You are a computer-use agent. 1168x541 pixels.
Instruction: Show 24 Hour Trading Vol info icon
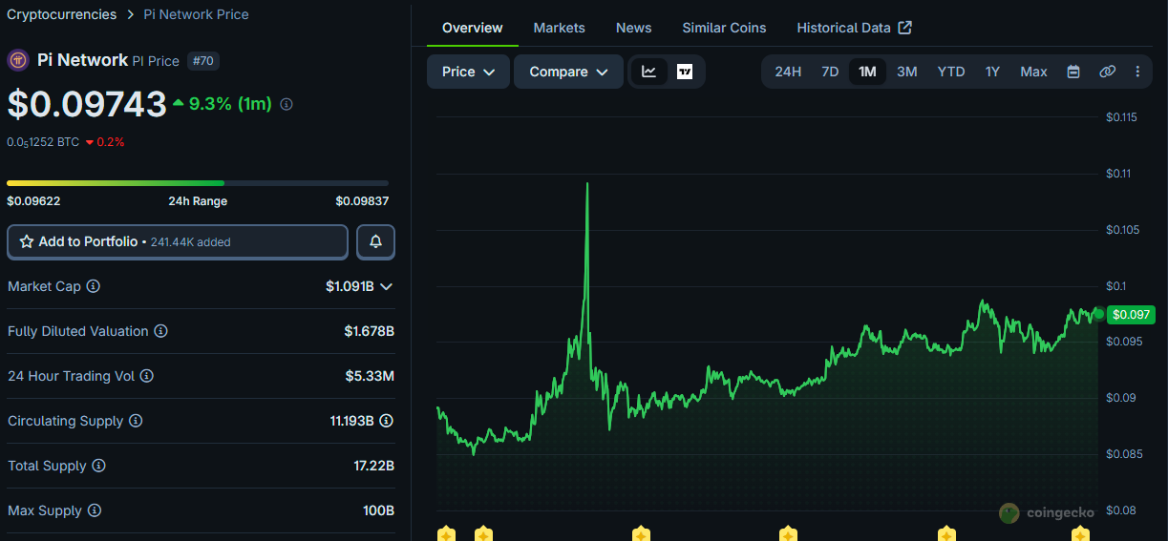147,376
